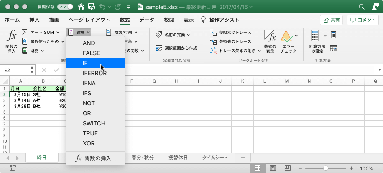The width and height of the screenshot is (383, 173).
Task: Select OR from logic menu
Action: (95, 113)
